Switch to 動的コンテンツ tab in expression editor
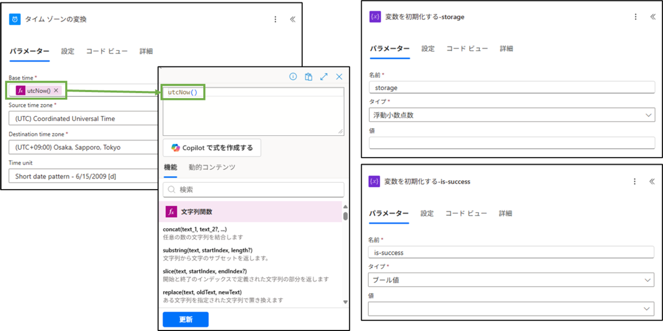The width and height of the screenshot is (663, 331). pyautogui.click(x=212, y=167)
